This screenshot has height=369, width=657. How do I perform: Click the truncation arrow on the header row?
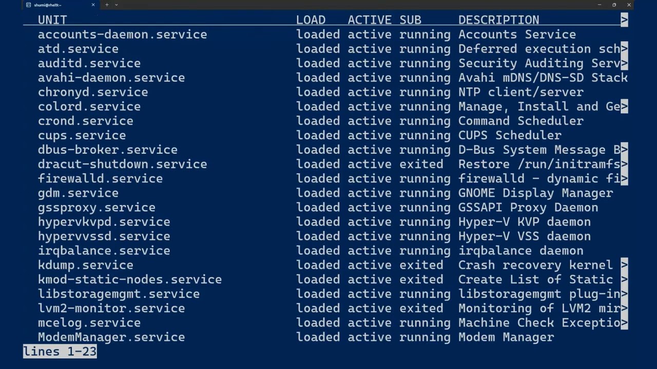click(x=624, y=20)
